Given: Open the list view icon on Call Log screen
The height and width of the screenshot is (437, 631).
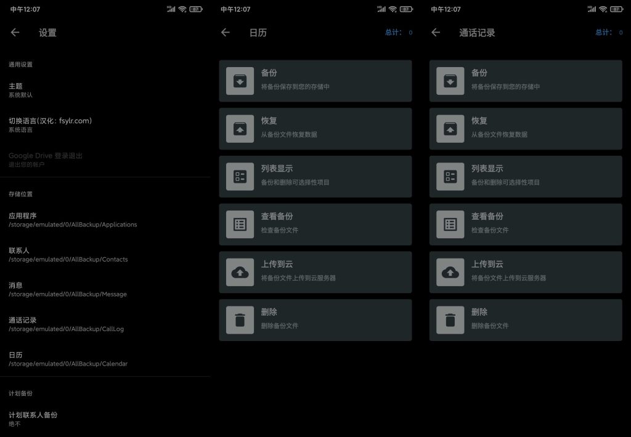Looking at the screenshot, I should pyautogui.click(x=450, y=176).
